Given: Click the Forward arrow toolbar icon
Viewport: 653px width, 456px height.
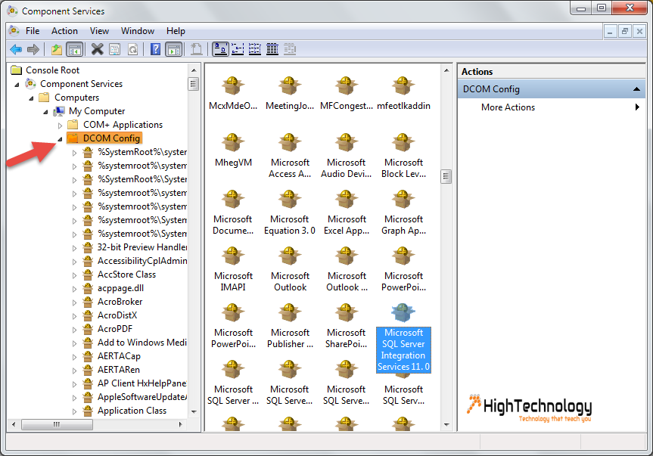Looking at the screenshot, I should (33, 49).
